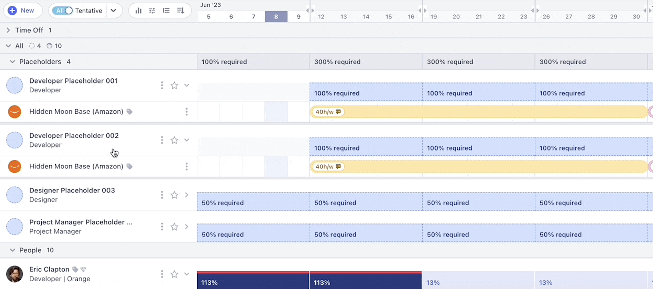Click Designer Placeholder 003 name

[72, 190]
